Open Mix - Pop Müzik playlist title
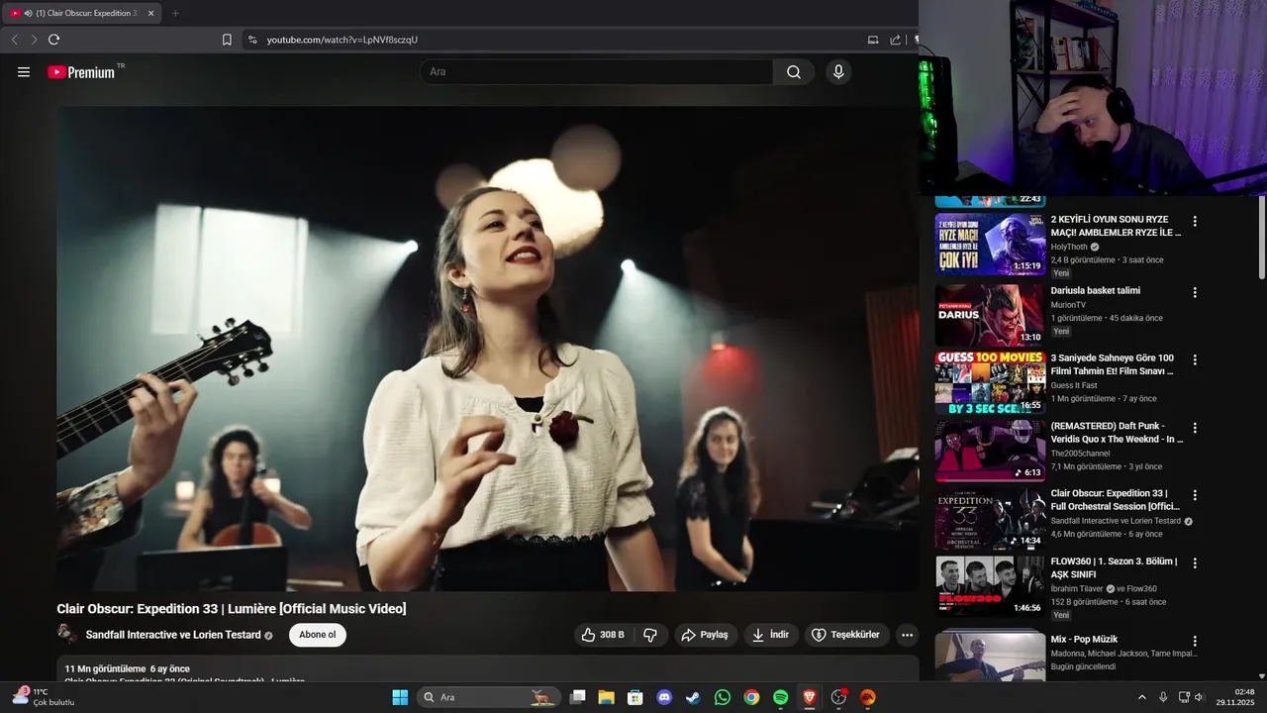This screenshot has width=1267, height=713. tap(1084, 639)
